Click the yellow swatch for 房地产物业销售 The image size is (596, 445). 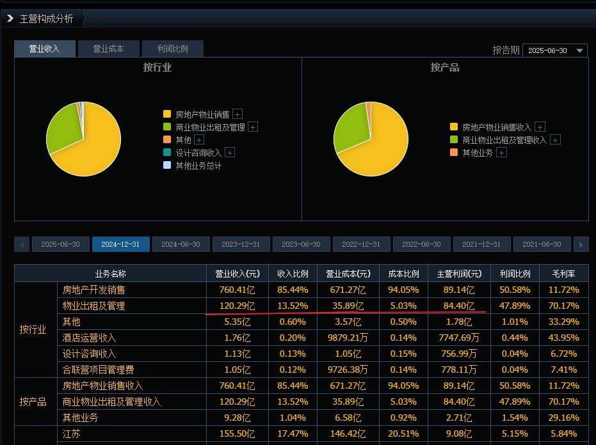167,114
